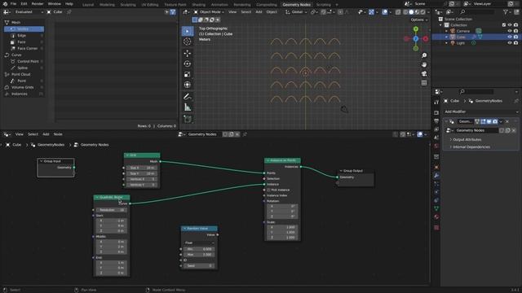522x293 pixels.
Task: Collapse the Collection in outliner
Action: coord(440,25)
